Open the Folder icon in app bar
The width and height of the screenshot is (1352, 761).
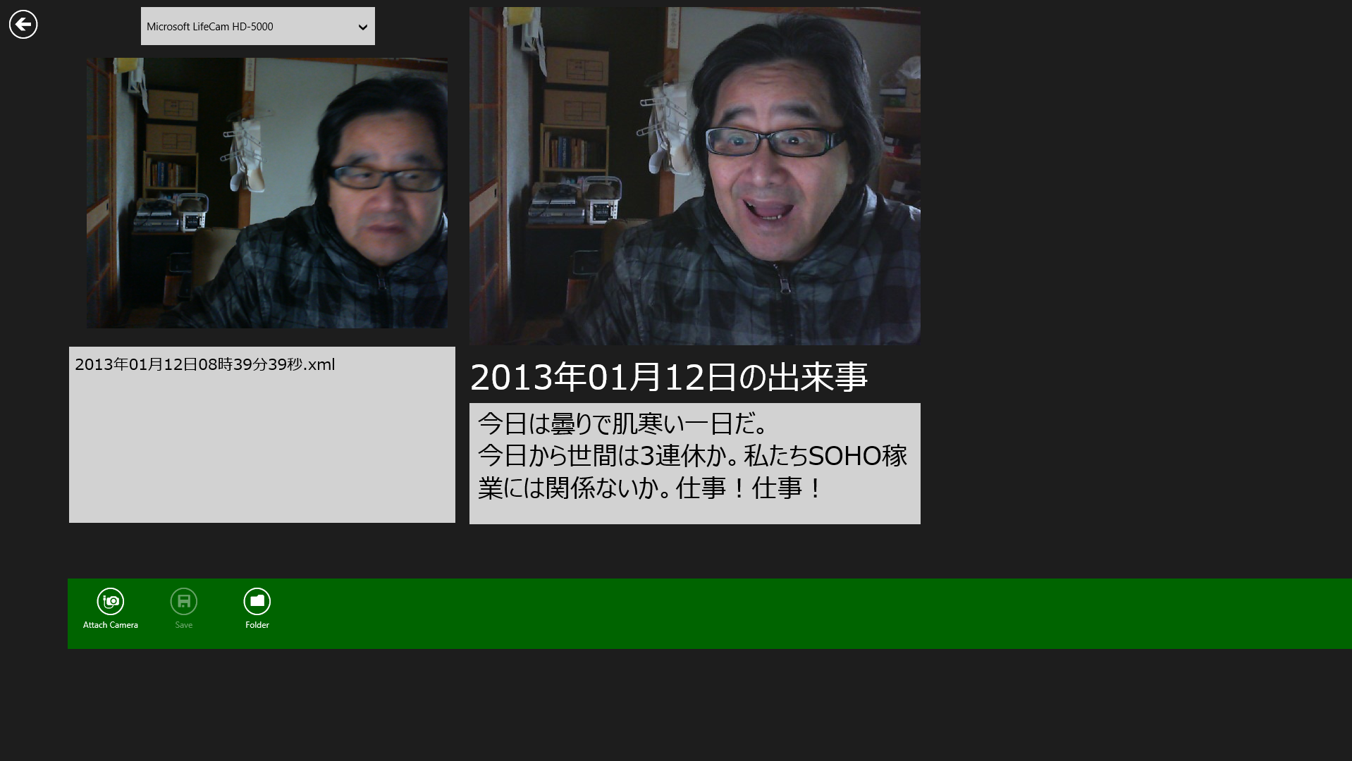[x=257, y=601]
